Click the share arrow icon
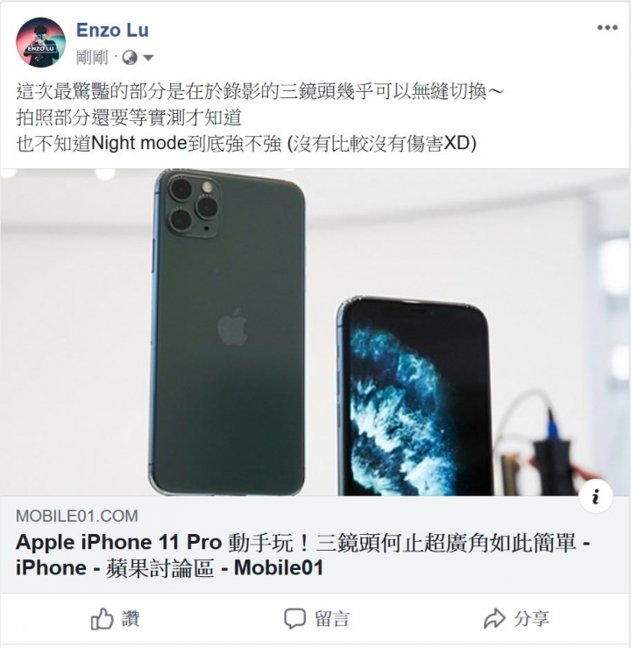Image resolution: width=631 pixels, height=648 pixels. (494, 619)
